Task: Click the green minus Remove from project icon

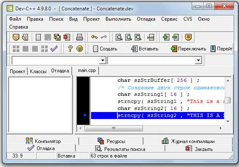Action: tap(176, 37)
